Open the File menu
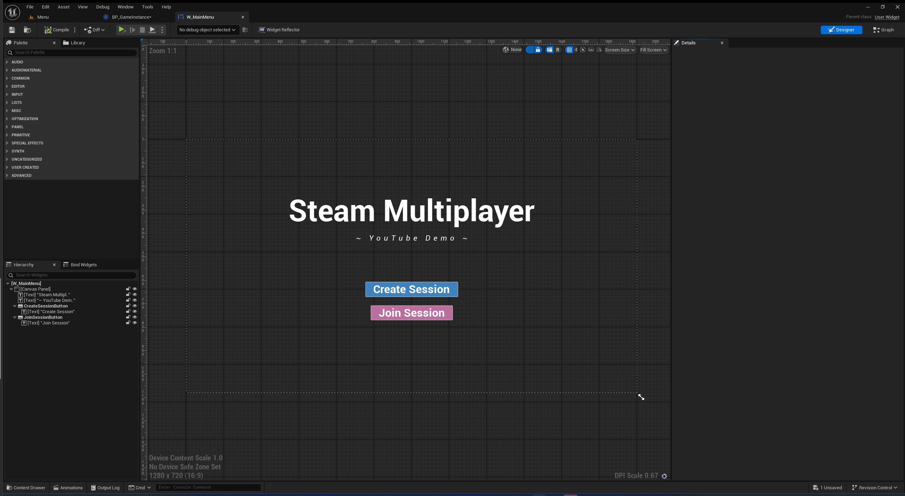905x496 pixels. tap(30, 7)
